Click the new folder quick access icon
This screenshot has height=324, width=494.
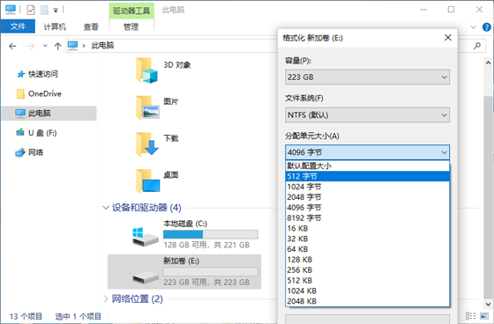click(x=44, y=10)
